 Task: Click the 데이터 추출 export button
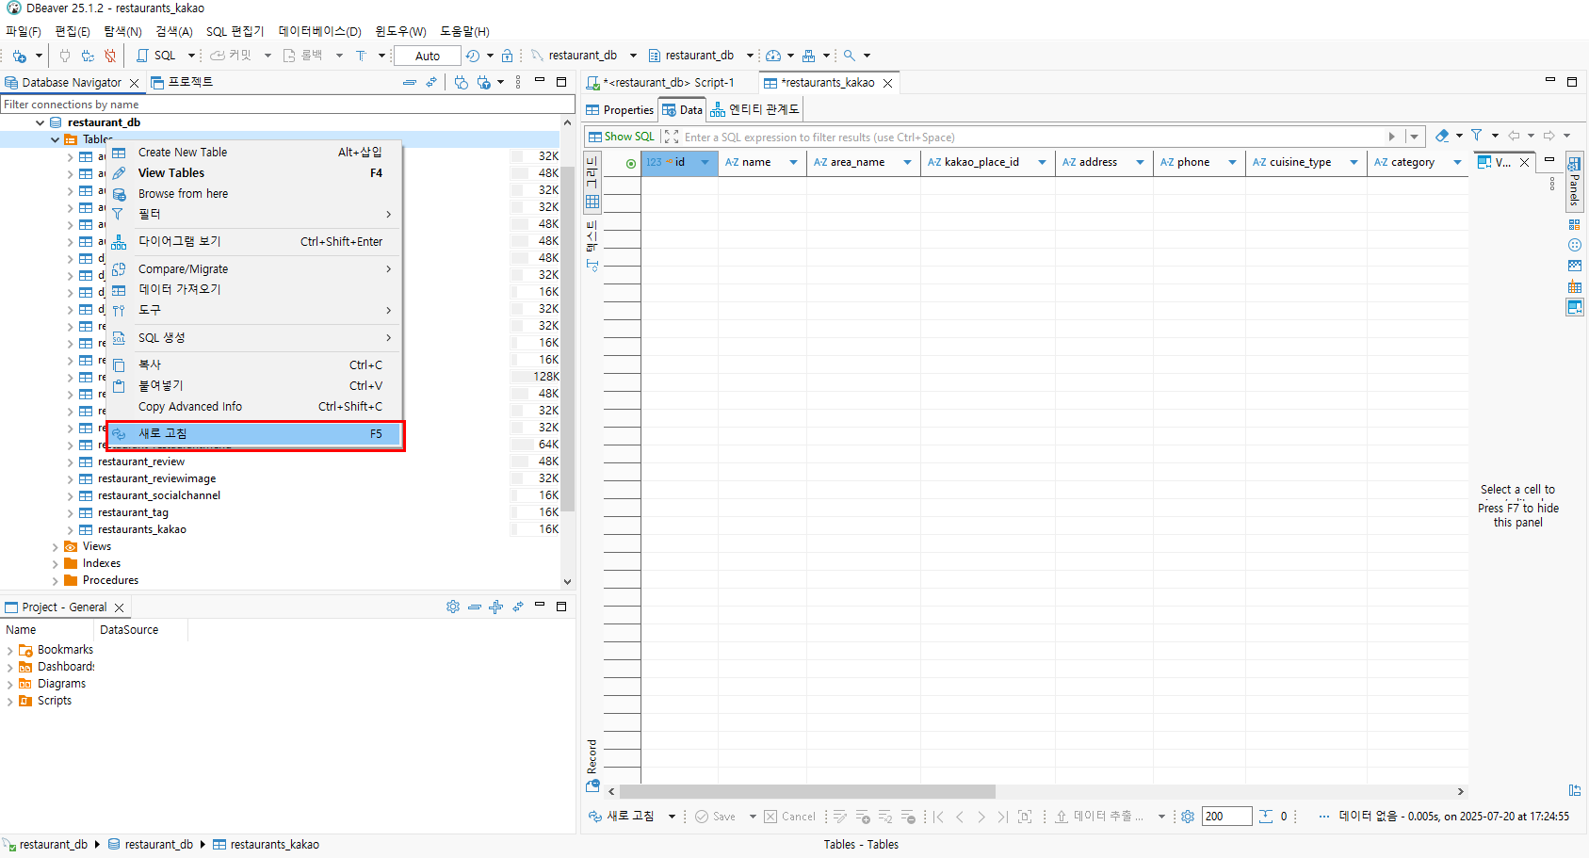click(1098, 817)
